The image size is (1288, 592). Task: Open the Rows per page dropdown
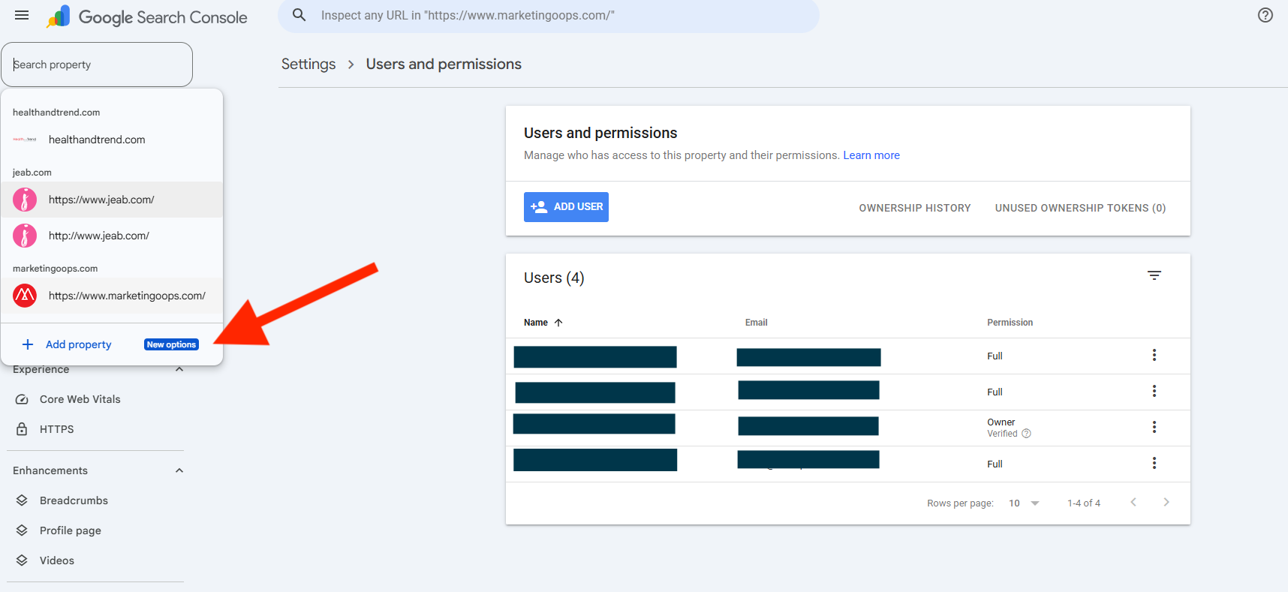[x=1025, y=503]
